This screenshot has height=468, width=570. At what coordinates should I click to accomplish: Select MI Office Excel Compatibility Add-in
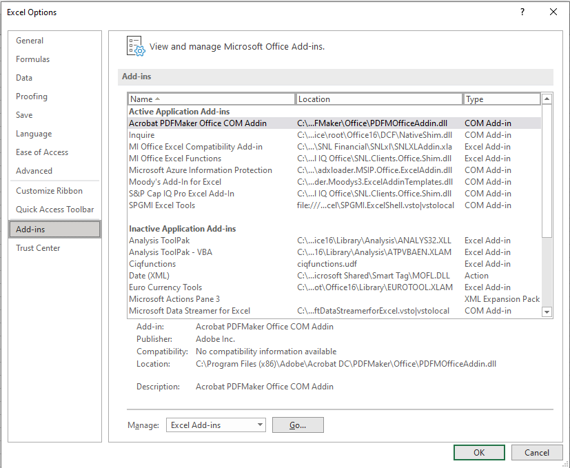[x=334, y=147]
